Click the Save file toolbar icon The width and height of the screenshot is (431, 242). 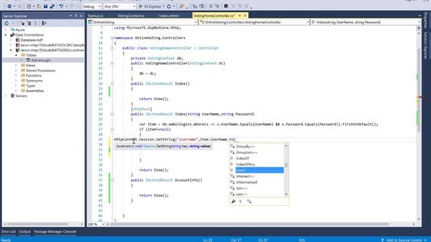pos(46,6)
